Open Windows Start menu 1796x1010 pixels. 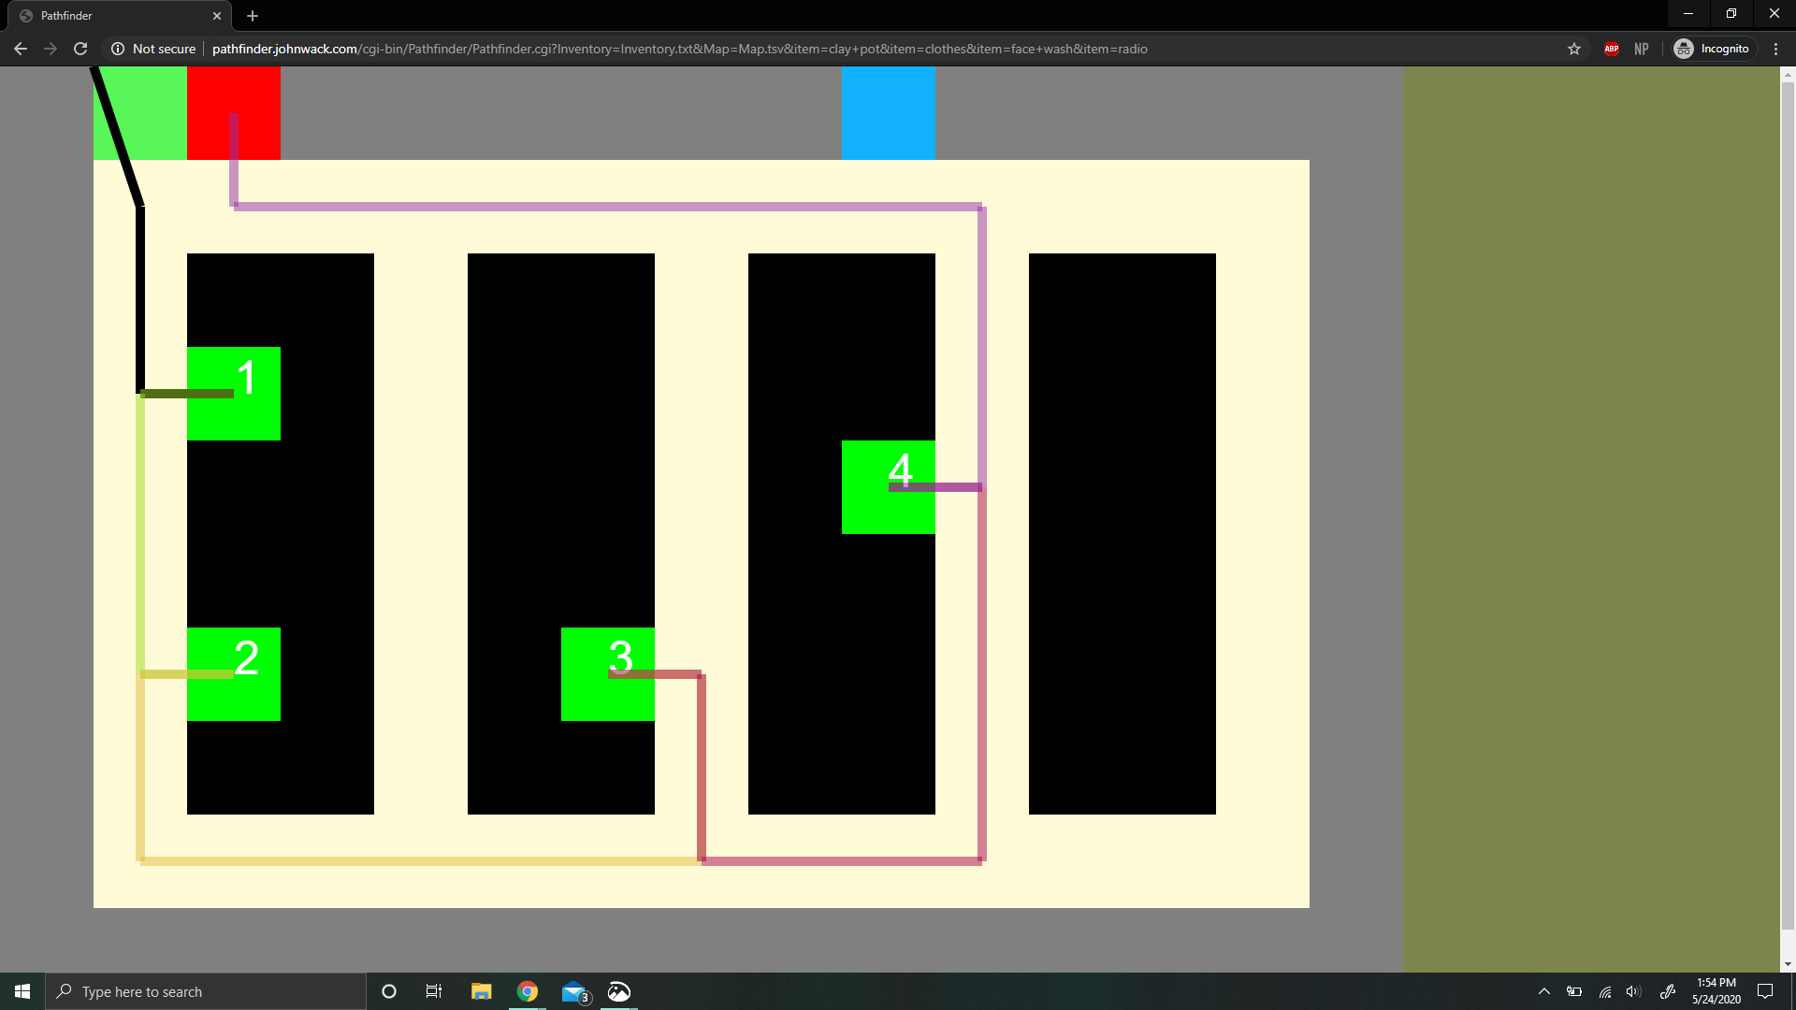tap(22, 991)
